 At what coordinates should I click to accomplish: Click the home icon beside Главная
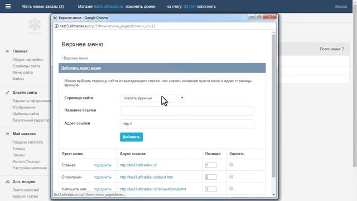(7, 51)
